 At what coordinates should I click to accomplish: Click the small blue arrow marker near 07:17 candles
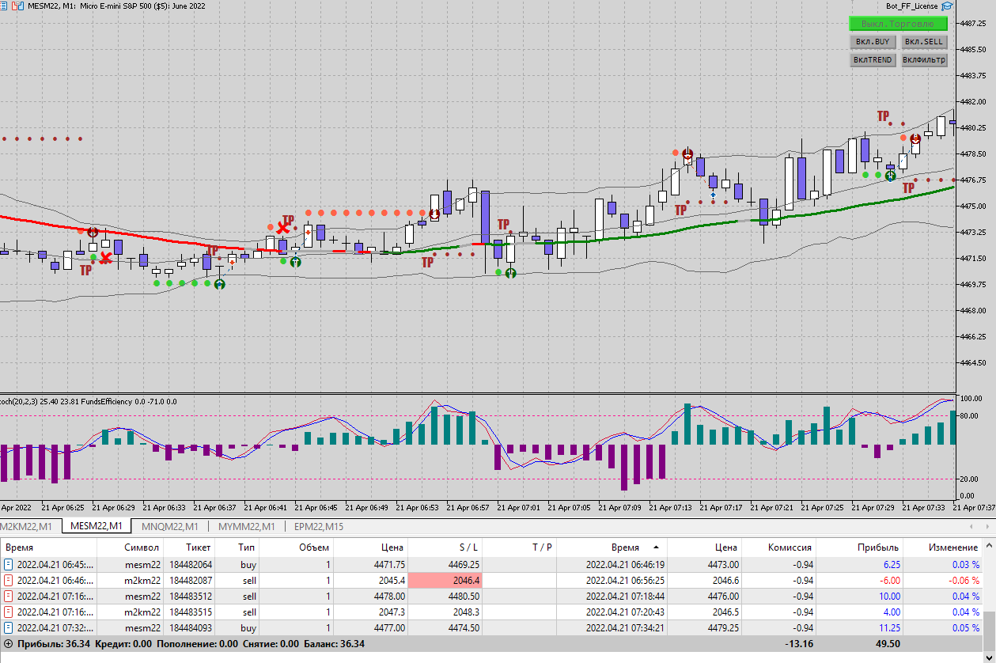[x=714, y=194]
